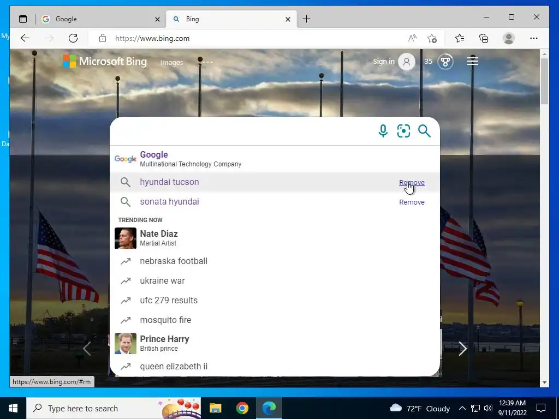Image resolution: width=559 pixels, height=419 pixels.
Task: Pick mosquito fire trending search
Action: click(x=275, y=320)
